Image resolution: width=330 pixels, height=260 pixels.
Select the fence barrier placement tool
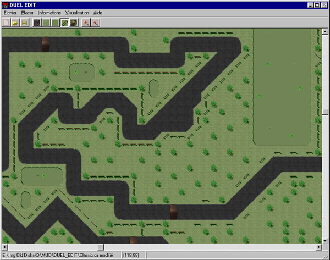[x=64, y=23]
